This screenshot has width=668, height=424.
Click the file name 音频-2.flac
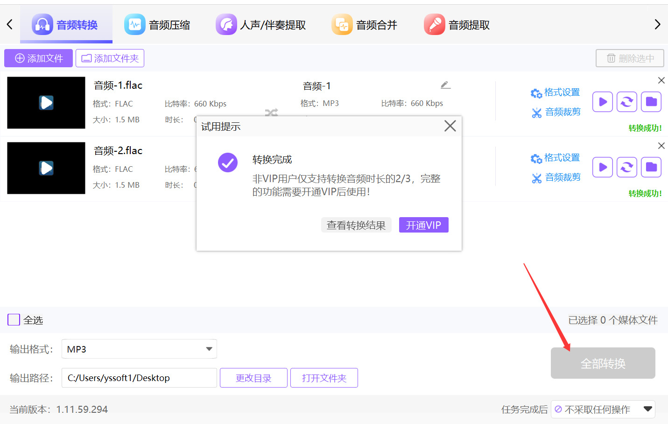click(118, 151)
